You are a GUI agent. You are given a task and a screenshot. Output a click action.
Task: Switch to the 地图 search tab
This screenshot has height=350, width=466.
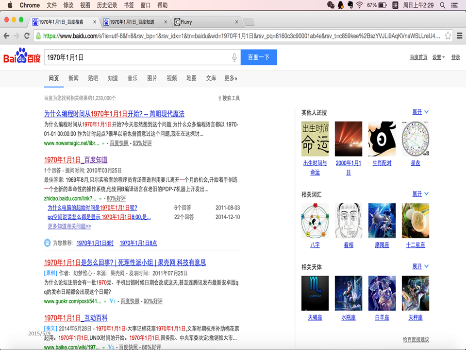[191, 78]
